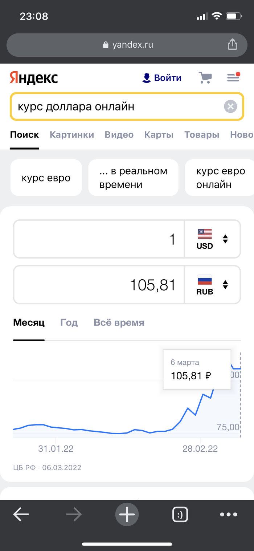Viewport: 254px width, 551px height.
Task: Tap the 'курс евро' suggestion chip
Action: point(46,178)
